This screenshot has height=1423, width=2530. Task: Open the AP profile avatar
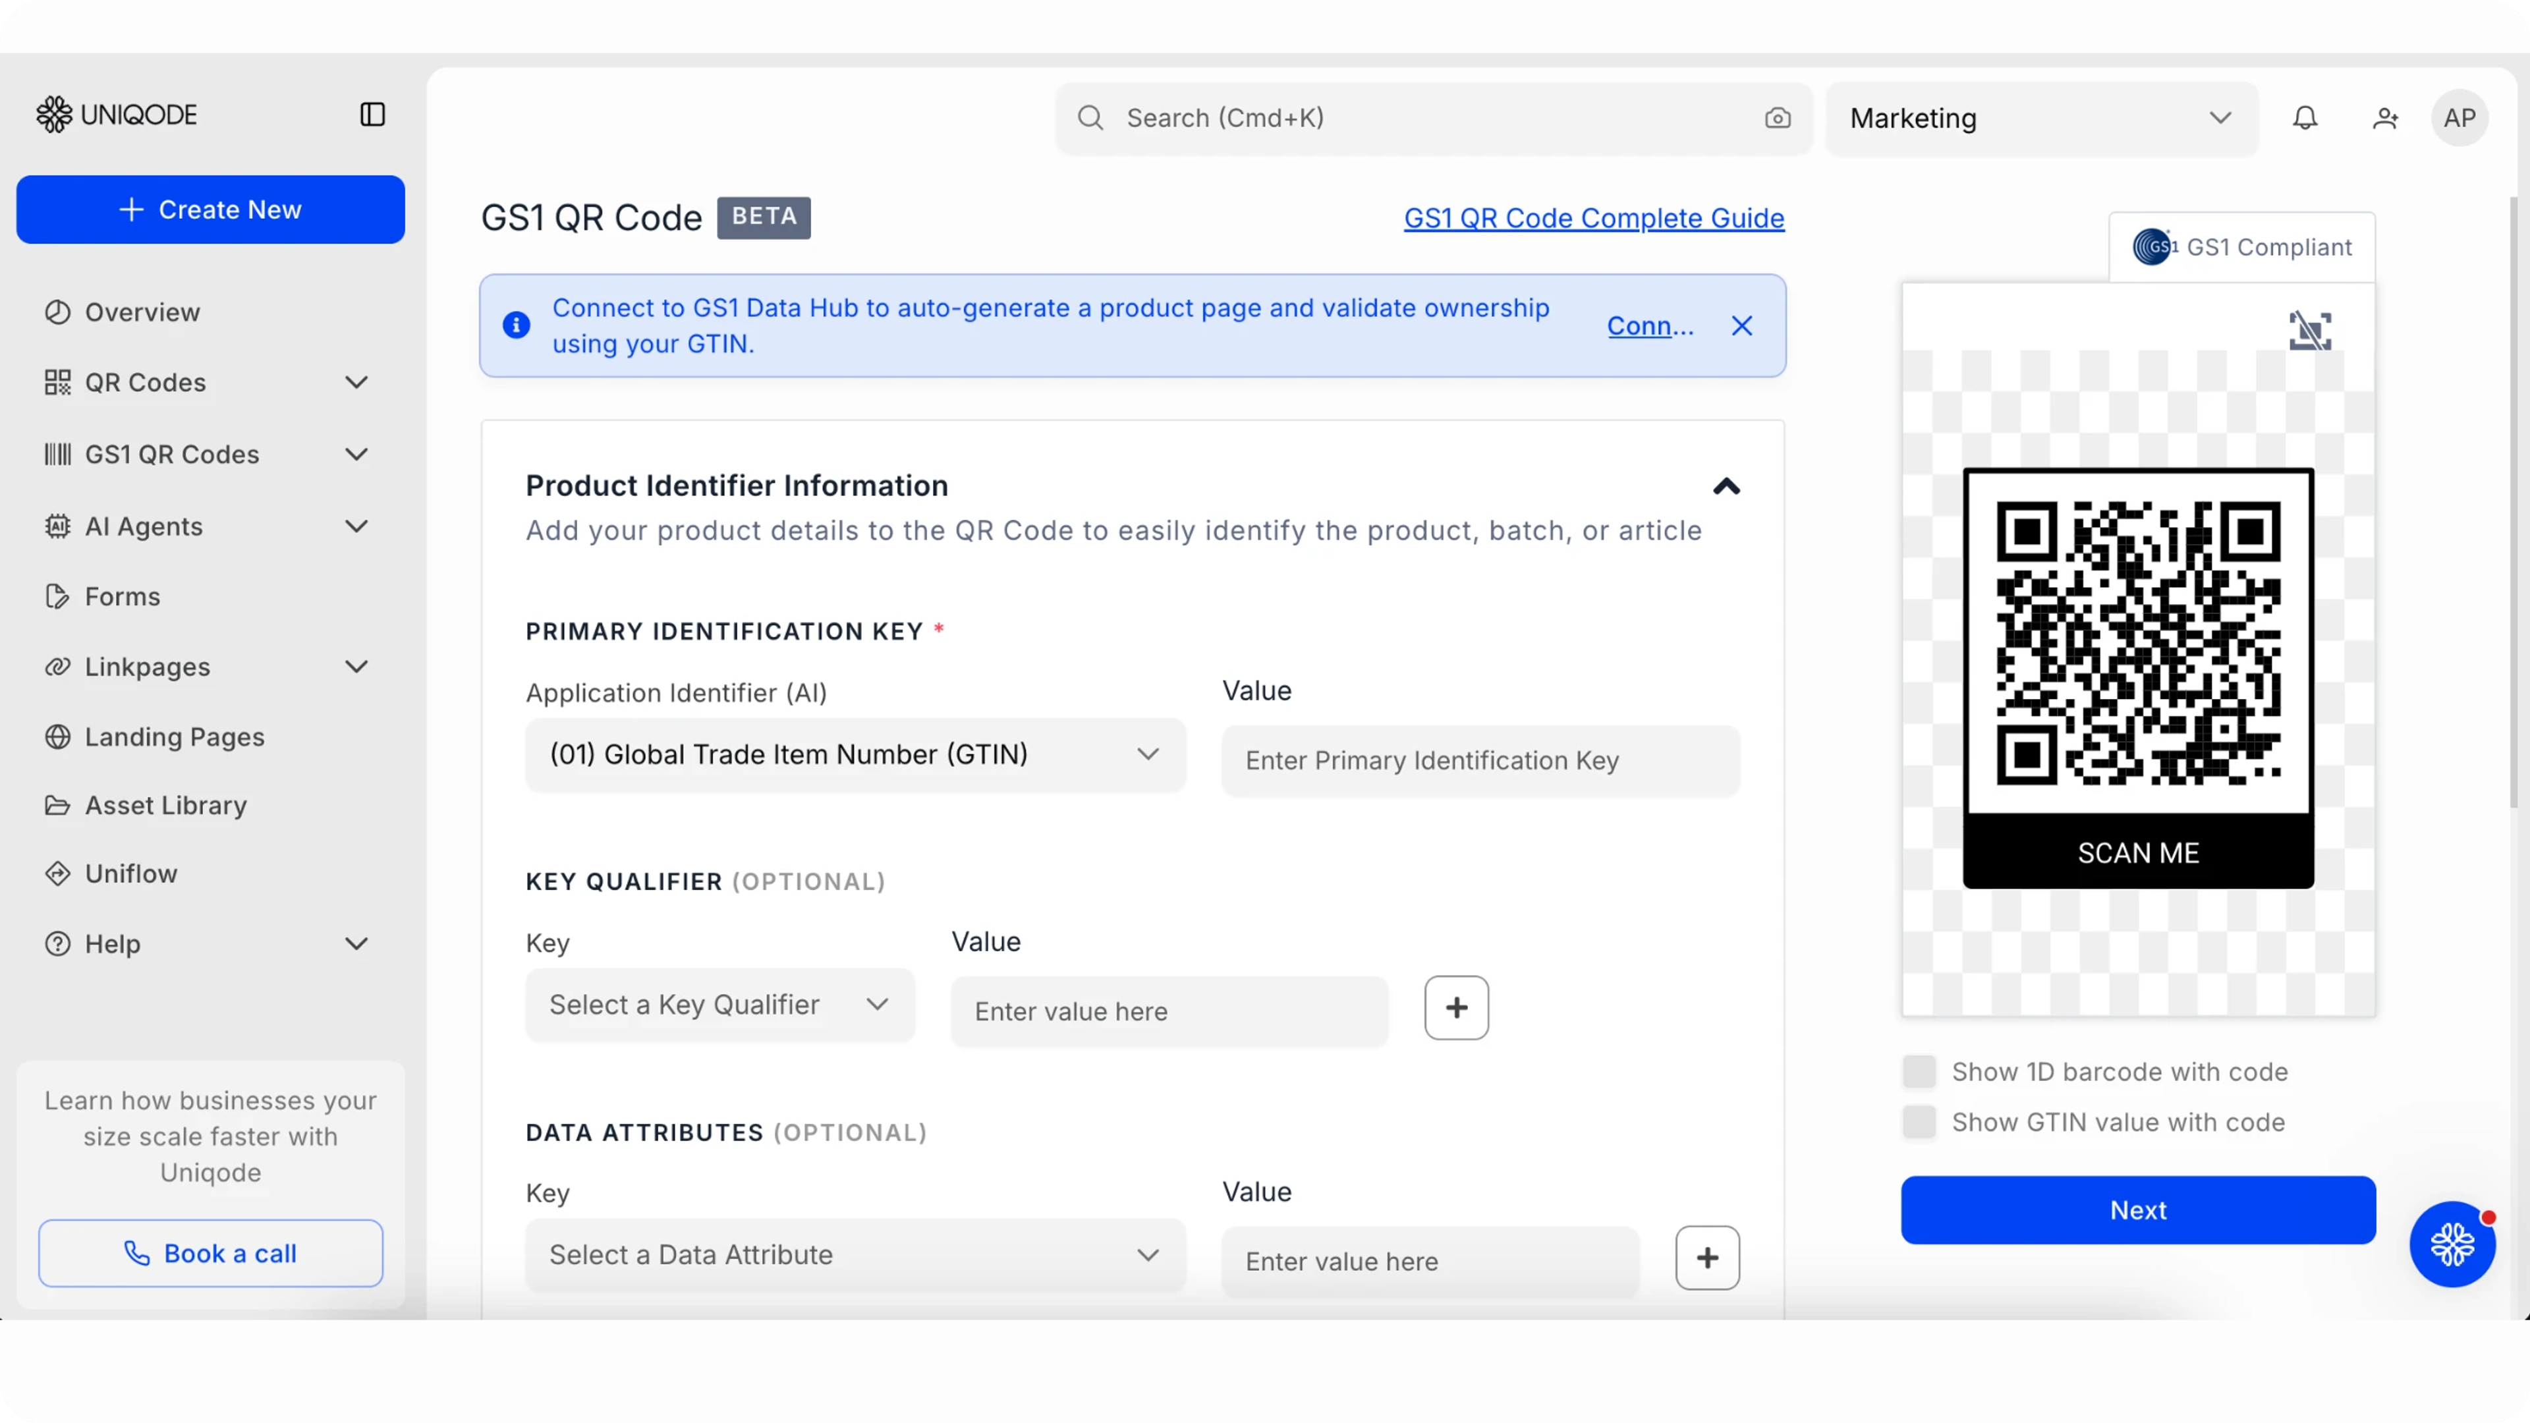(x=2460, y=118)
